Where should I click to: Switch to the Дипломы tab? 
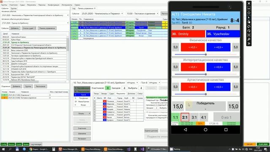pyautogui.click(x=131, y=94)
